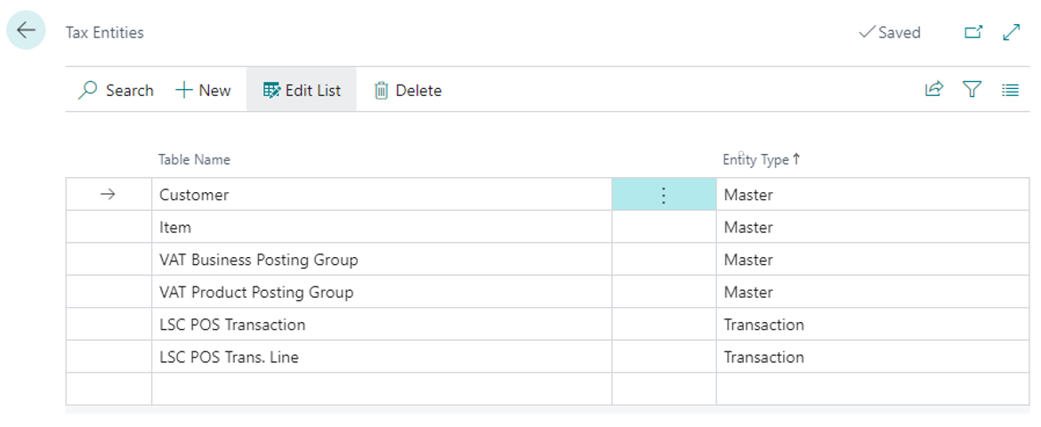Open page in new window icon
The height and width of the screenshot is (427, 1041).
click(973, 32)
